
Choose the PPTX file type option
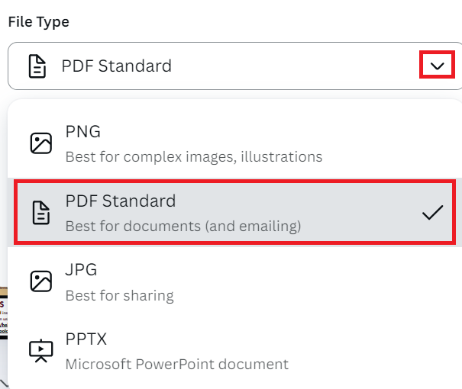point(235,351)
